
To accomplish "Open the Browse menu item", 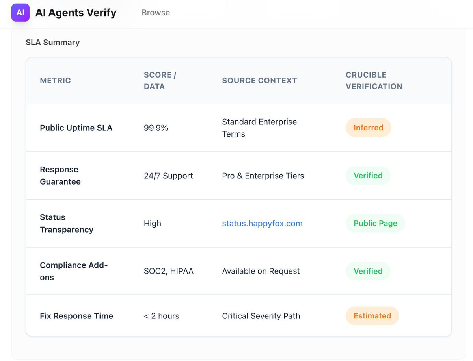I will [156, 13].
